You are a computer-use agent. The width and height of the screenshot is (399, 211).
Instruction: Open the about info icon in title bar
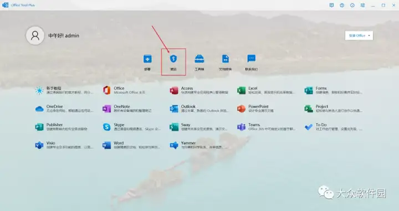click(352, 5)
